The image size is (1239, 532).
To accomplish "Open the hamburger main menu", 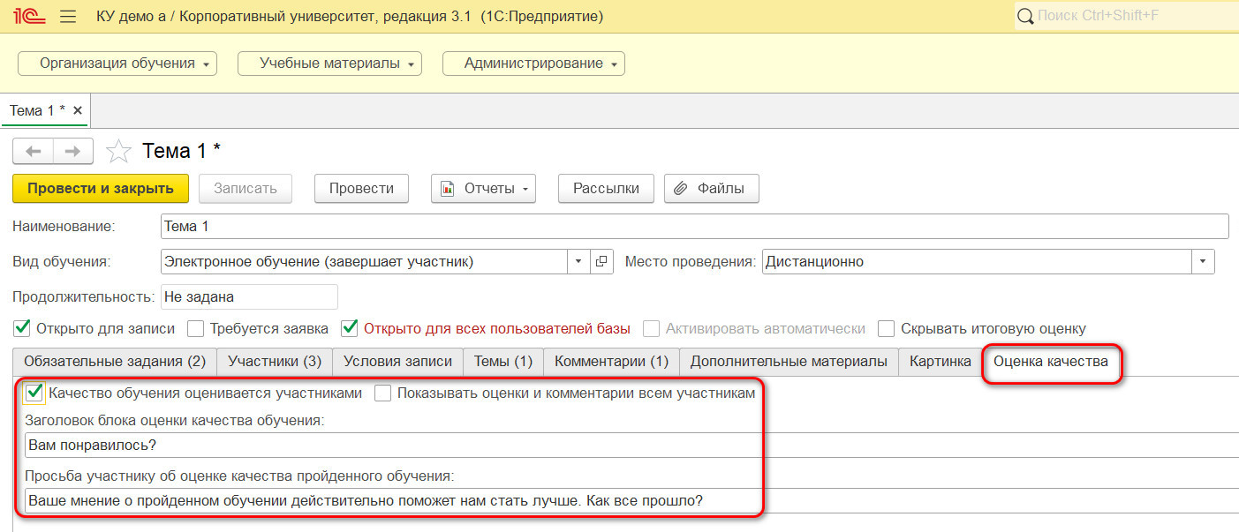I will coord(67,16).
